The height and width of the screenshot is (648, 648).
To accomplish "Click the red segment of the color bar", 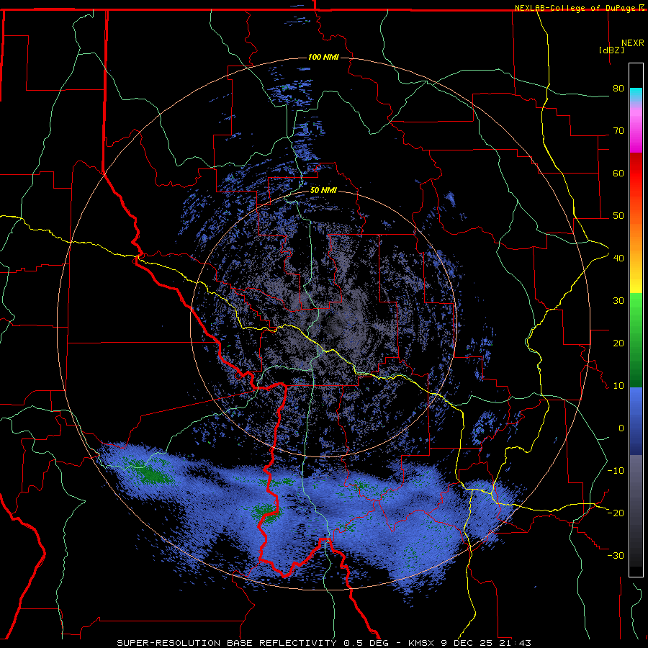I will point(636,174).
